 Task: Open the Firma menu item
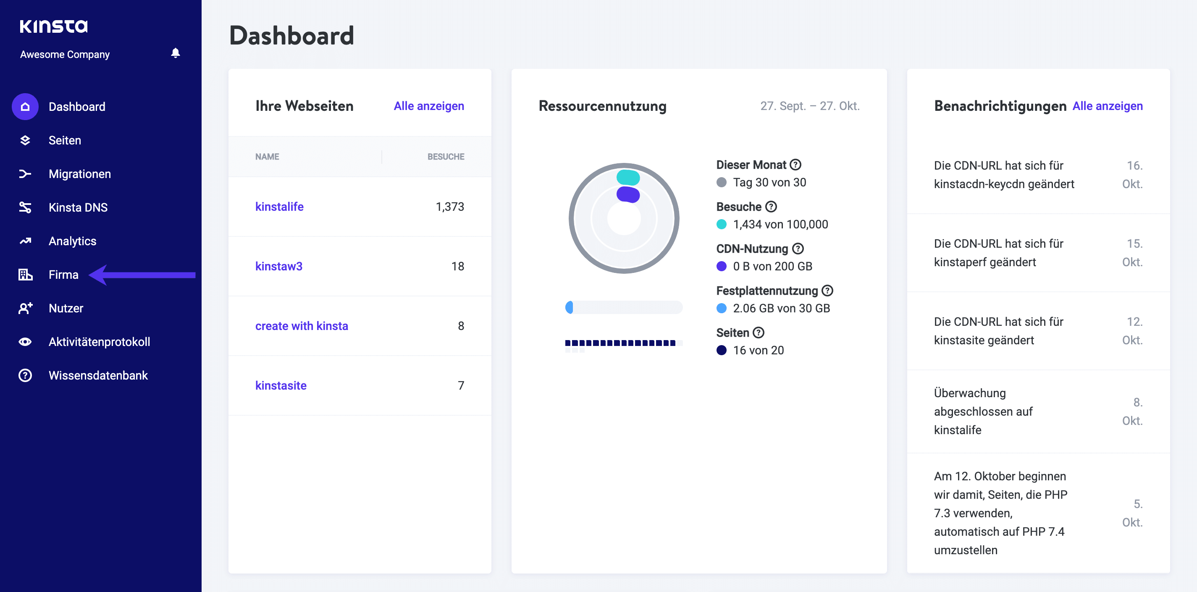pos(64,275)
